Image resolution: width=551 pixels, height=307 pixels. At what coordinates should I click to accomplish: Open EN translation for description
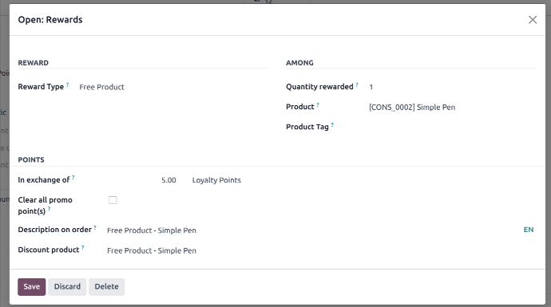click(x=529, y=230)
